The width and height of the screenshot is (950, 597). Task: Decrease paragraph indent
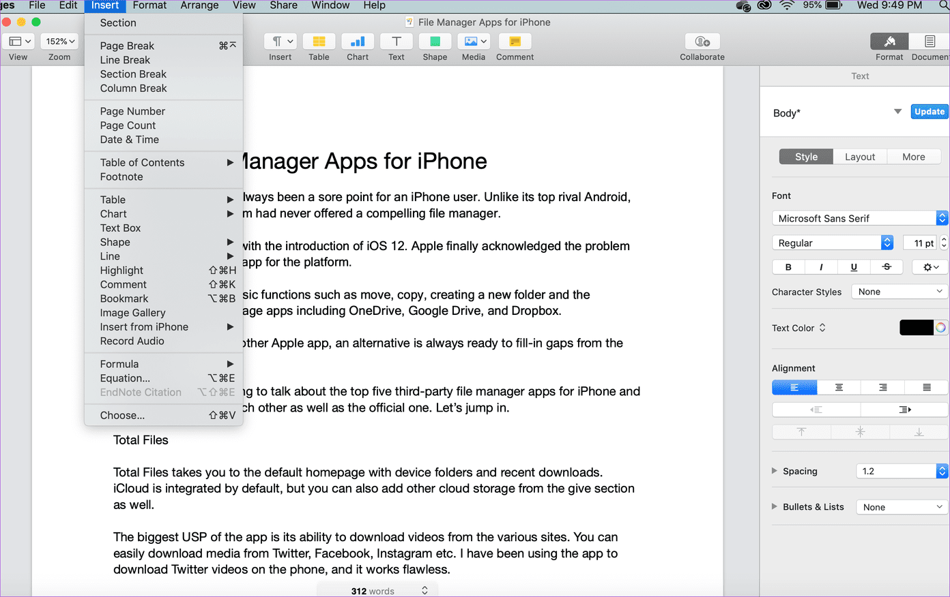tap(816, 410)
